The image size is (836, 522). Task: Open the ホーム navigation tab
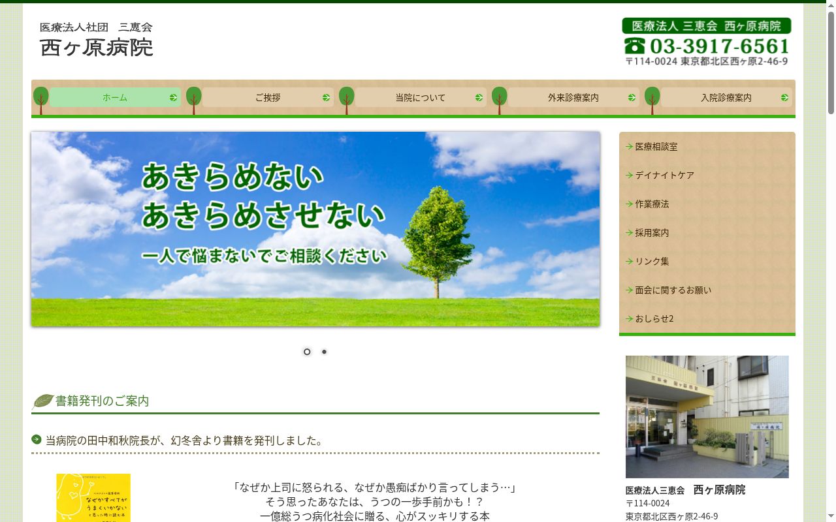pos(115,97)
